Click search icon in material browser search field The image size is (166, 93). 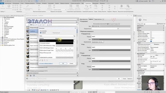[x=77, y=19]
